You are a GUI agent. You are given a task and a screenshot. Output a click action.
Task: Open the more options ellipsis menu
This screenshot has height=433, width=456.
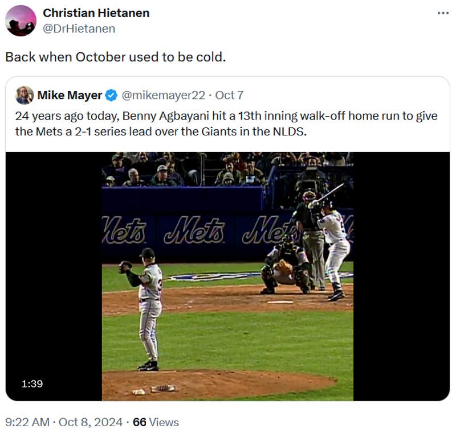pos(443,13)
